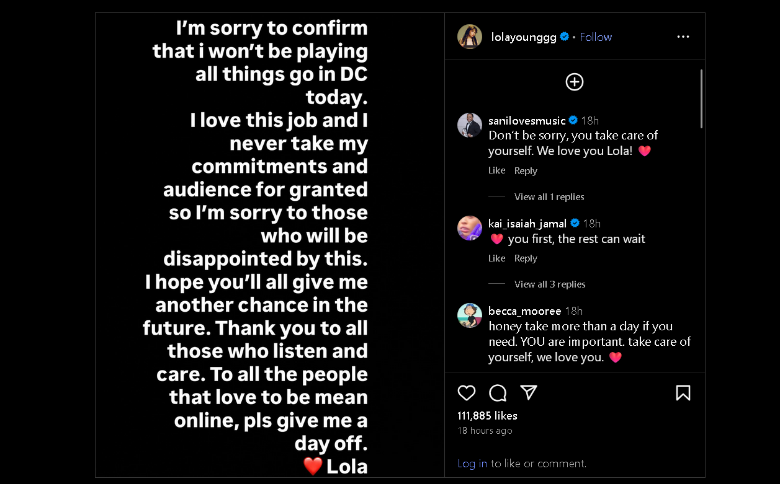Follow the lolayounggg account
Screen dimensions: 780x484
pos(596,37)
